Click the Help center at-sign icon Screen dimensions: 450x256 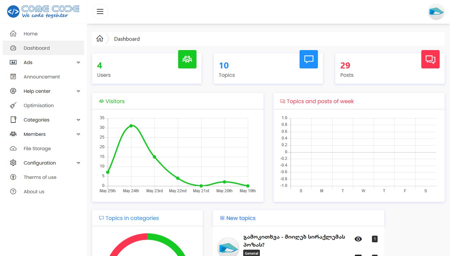[13, 91]
